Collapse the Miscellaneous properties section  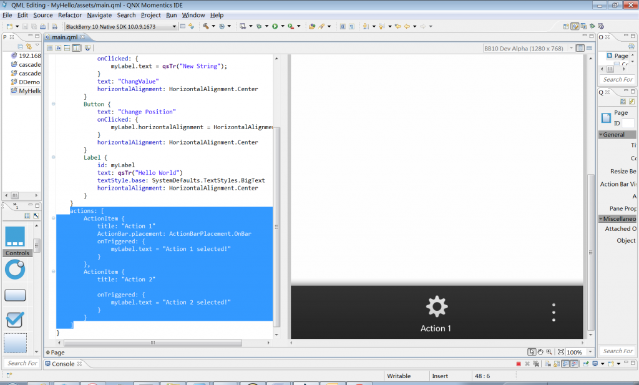click(x=602, y=219)
